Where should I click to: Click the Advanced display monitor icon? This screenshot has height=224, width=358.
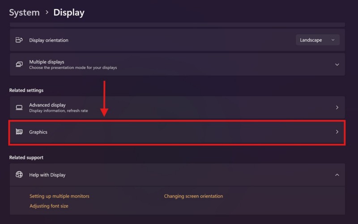click(19, 108)
